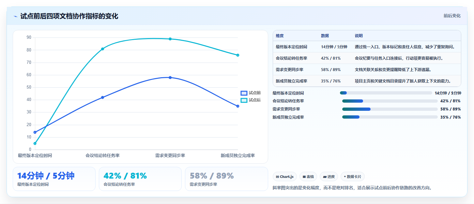Click the 最终版本定位时间 progress bar

tap(386, 93)
